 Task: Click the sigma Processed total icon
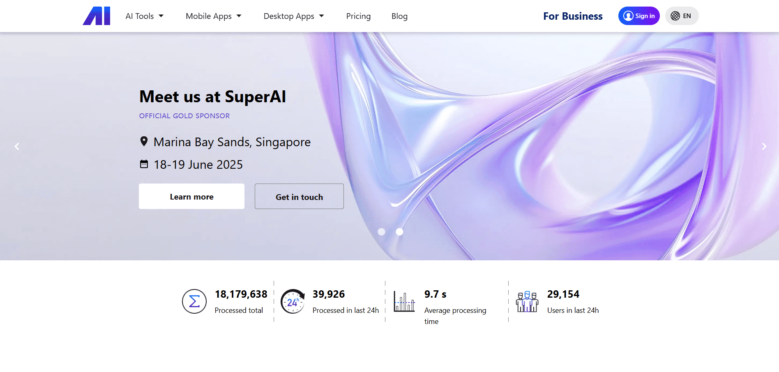coord(194,301)
